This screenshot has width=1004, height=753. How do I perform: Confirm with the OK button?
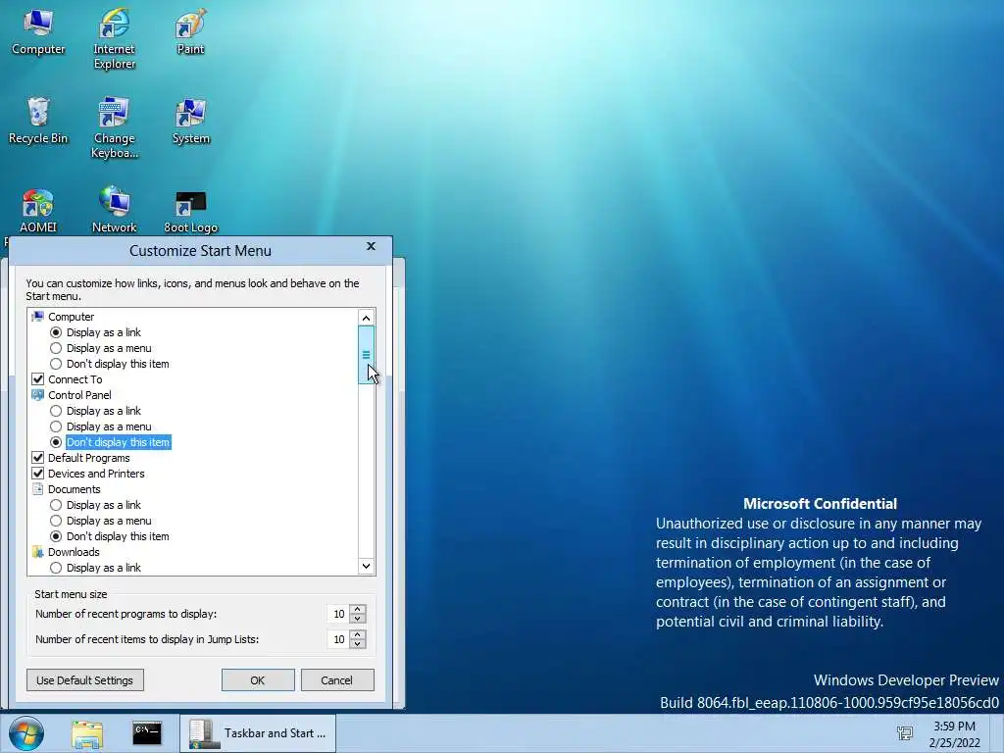pyautogui.click(x=258, y=680)
